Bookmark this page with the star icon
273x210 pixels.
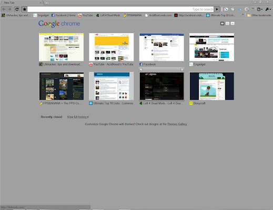(24, 9)
